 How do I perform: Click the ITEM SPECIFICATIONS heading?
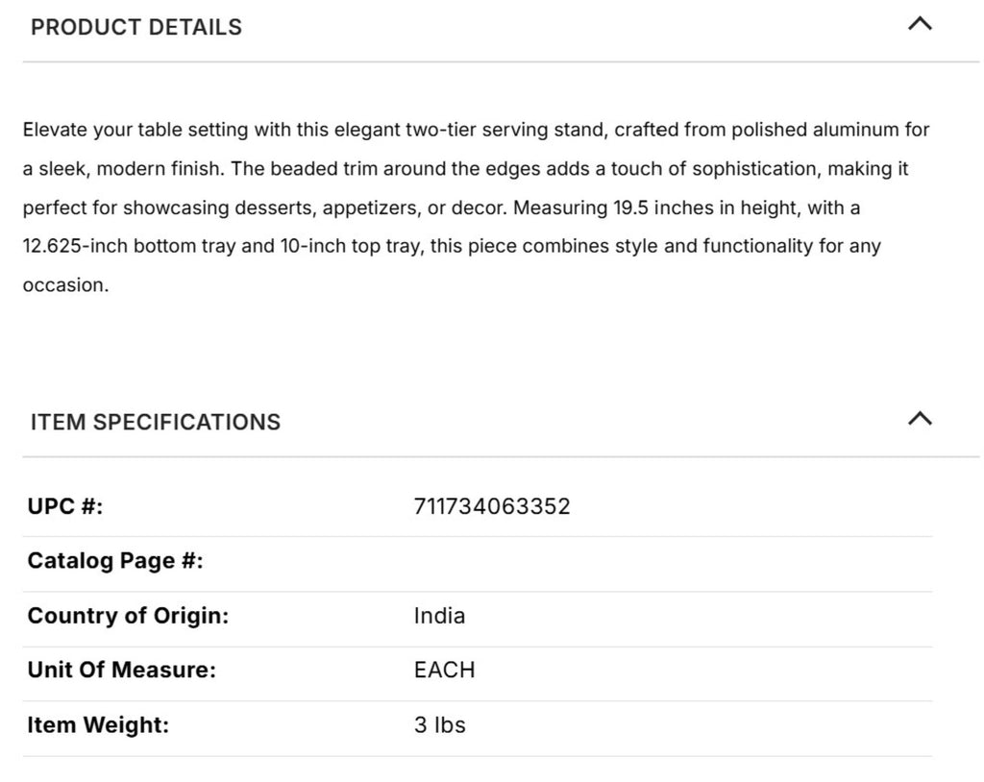point(156,423)
